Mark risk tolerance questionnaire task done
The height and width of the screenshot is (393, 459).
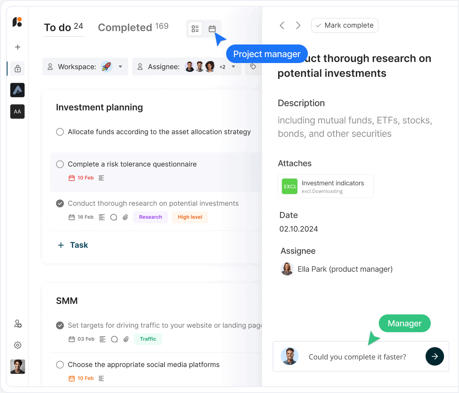(60, 164)
